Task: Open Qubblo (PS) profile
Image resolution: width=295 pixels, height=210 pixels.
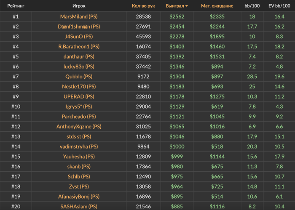Action: pyautogui.click(x=79, y=77)
